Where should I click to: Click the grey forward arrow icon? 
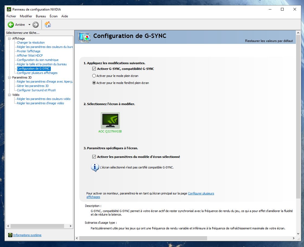tap(36, 25)
